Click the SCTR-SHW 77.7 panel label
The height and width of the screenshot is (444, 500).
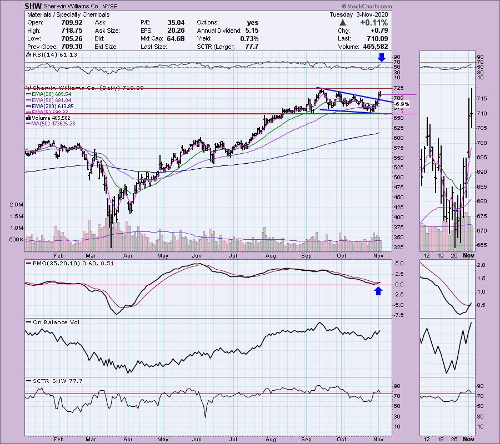click(58, 381)
